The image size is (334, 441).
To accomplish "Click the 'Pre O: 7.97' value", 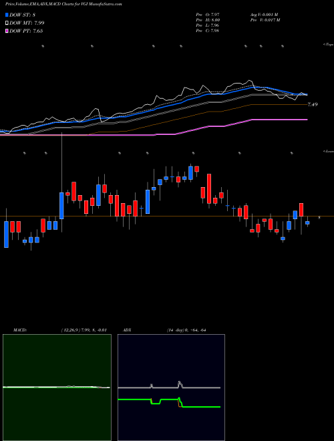I will click(208, 15).
